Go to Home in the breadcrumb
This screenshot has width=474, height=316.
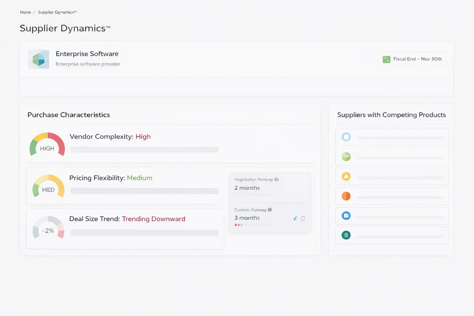click(x=25, y=12)
